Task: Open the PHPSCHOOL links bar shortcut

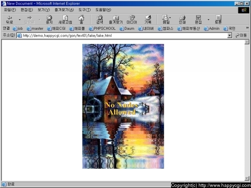Action: [x=102, y=29]
